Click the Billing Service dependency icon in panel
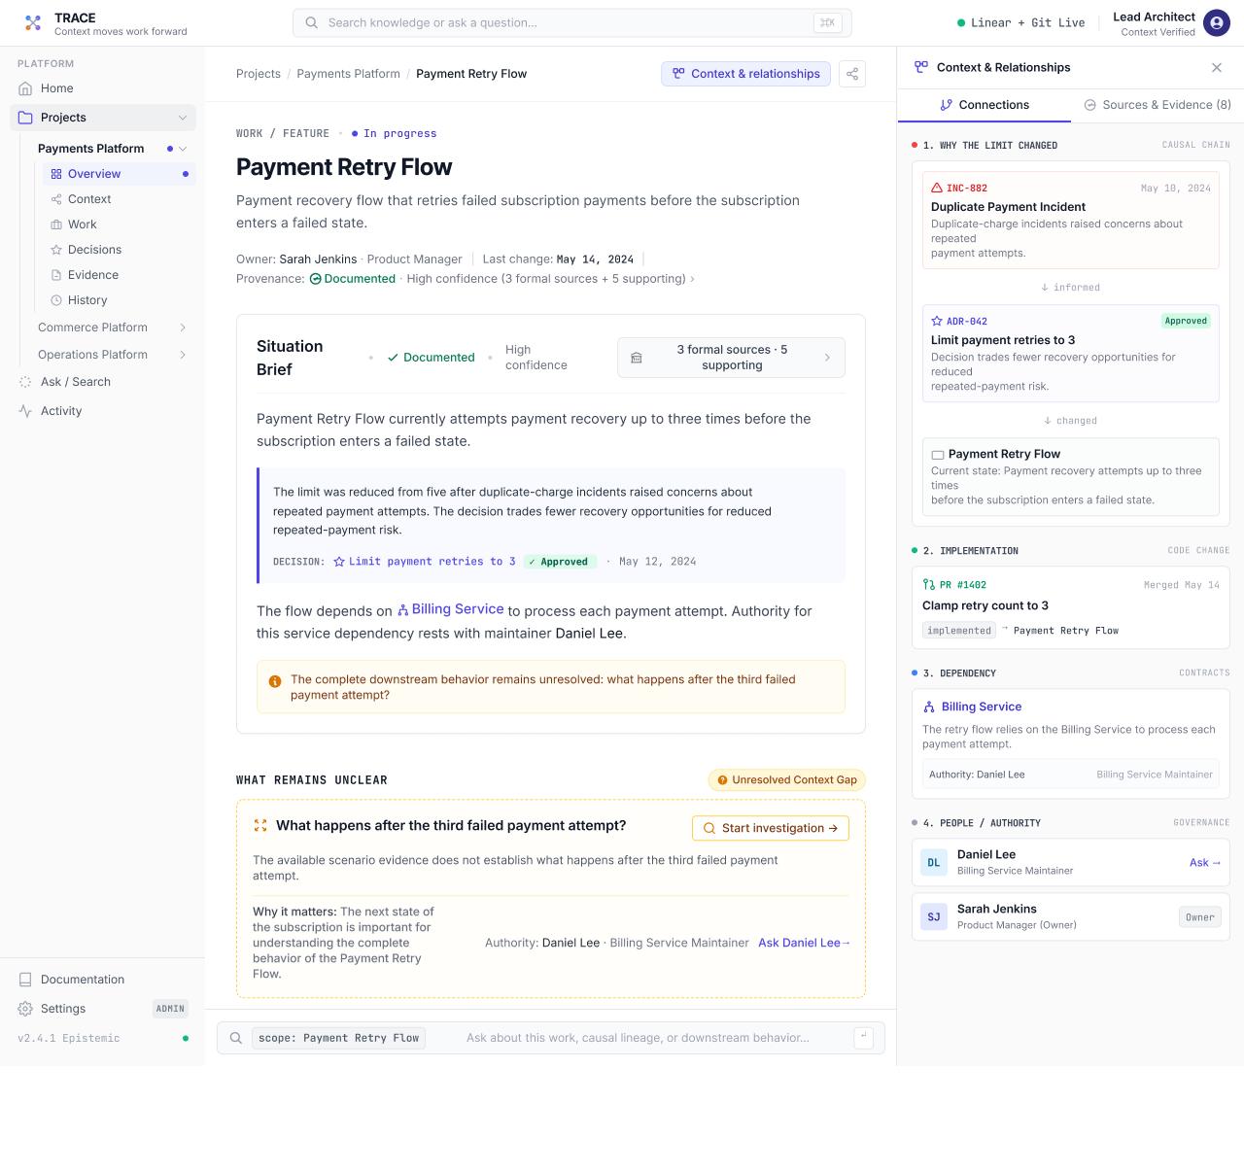Viewport: 1244px width, 1172px height. coord(929,707)
